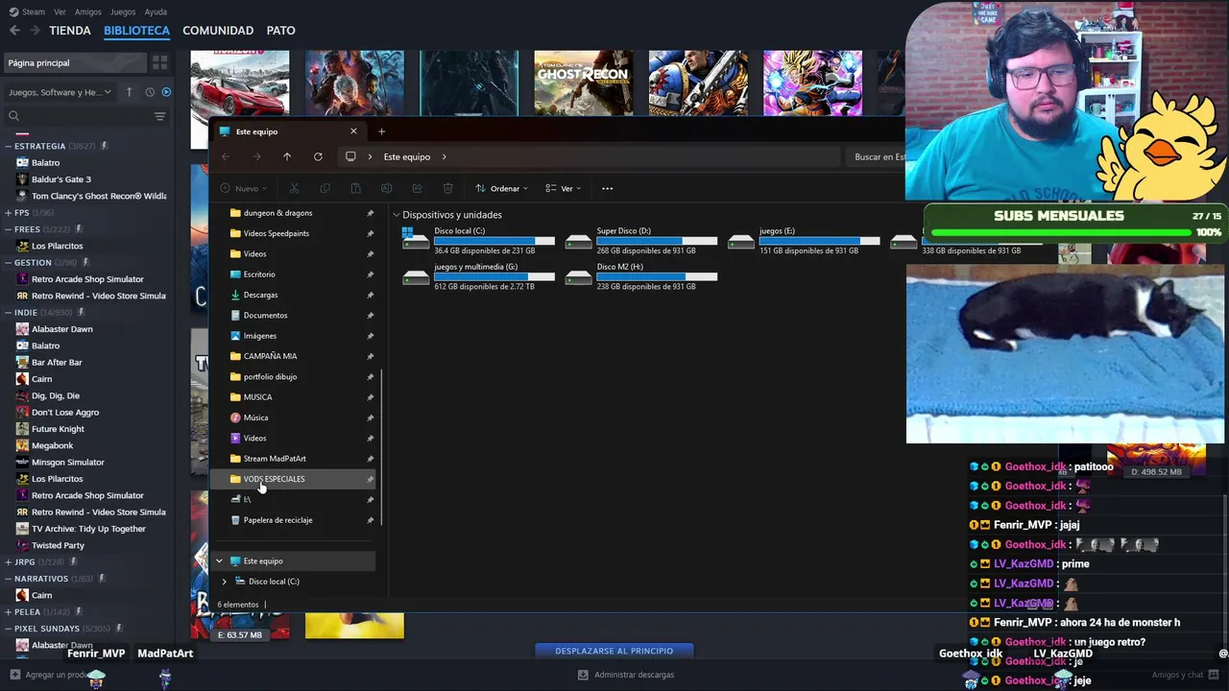Open Papelera de reciclaje
The width and height of the screenshot is (1229, 691).
point(277,520)
